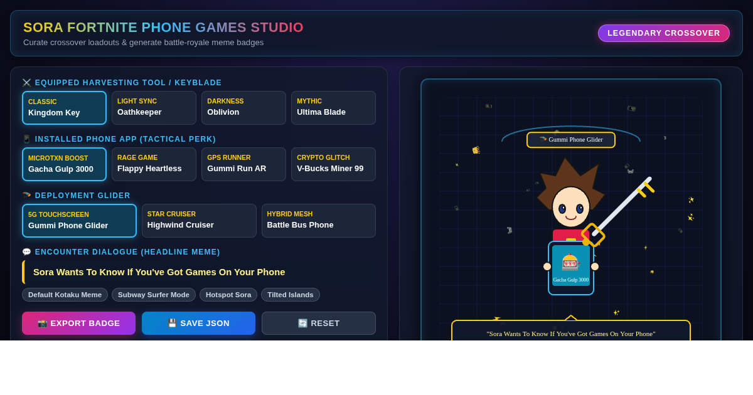This screenshot has width=753, height=395.
Task: Click the Gummi Phone Glider label in preview
Action: click(x=571, y=140)
